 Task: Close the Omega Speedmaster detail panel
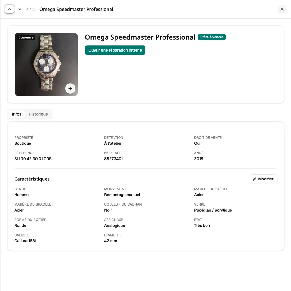(282, 9)
